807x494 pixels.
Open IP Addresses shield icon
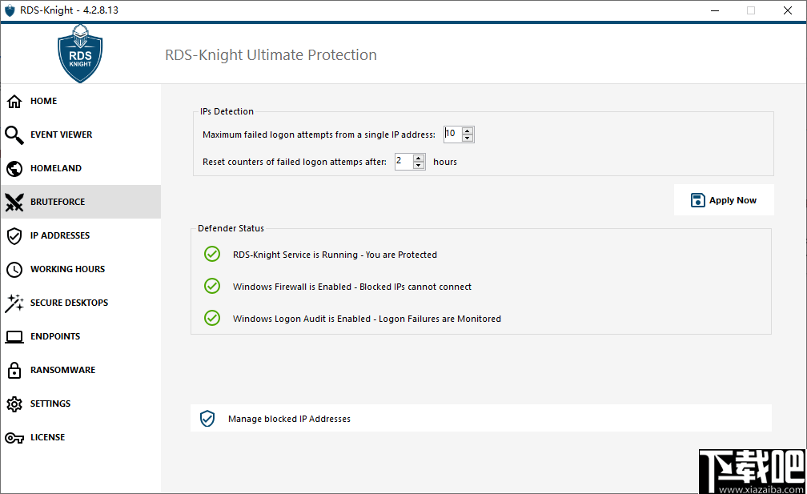(14, 236)
